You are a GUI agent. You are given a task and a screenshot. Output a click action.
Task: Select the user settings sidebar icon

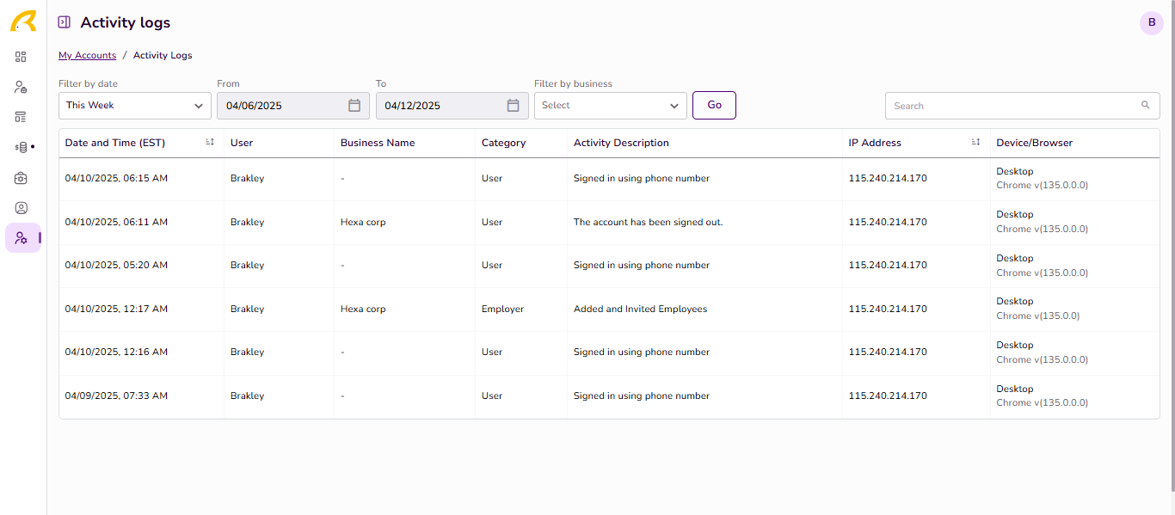pyautogui.click(x=22, y=238)
